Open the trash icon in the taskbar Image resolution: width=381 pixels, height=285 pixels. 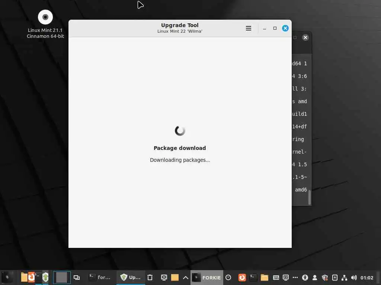[x=150, y=278]
